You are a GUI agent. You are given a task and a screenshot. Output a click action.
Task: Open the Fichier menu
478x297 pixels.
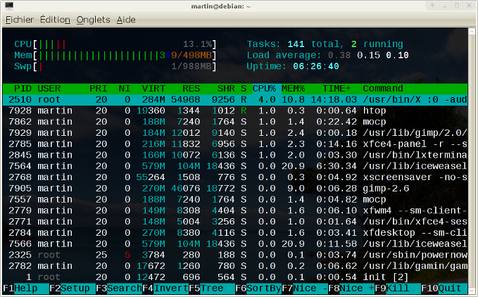[20, 19]
